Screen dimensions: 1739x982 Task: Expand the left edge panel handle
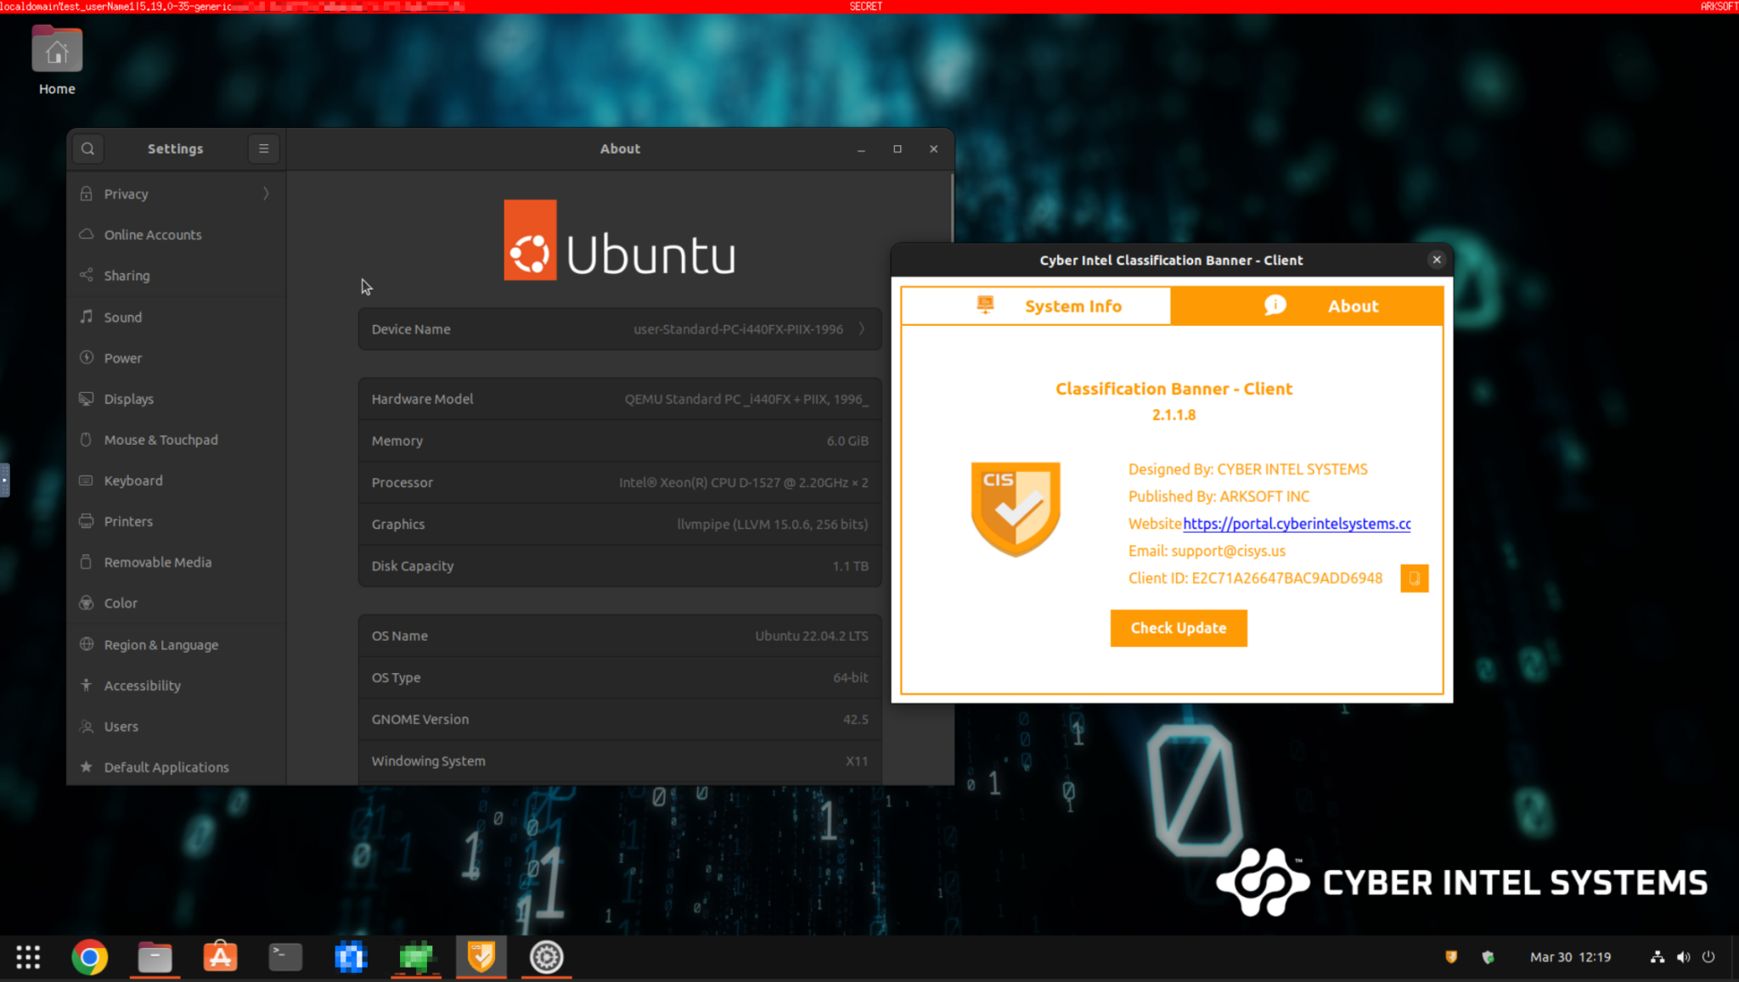(x=4, y=480)
